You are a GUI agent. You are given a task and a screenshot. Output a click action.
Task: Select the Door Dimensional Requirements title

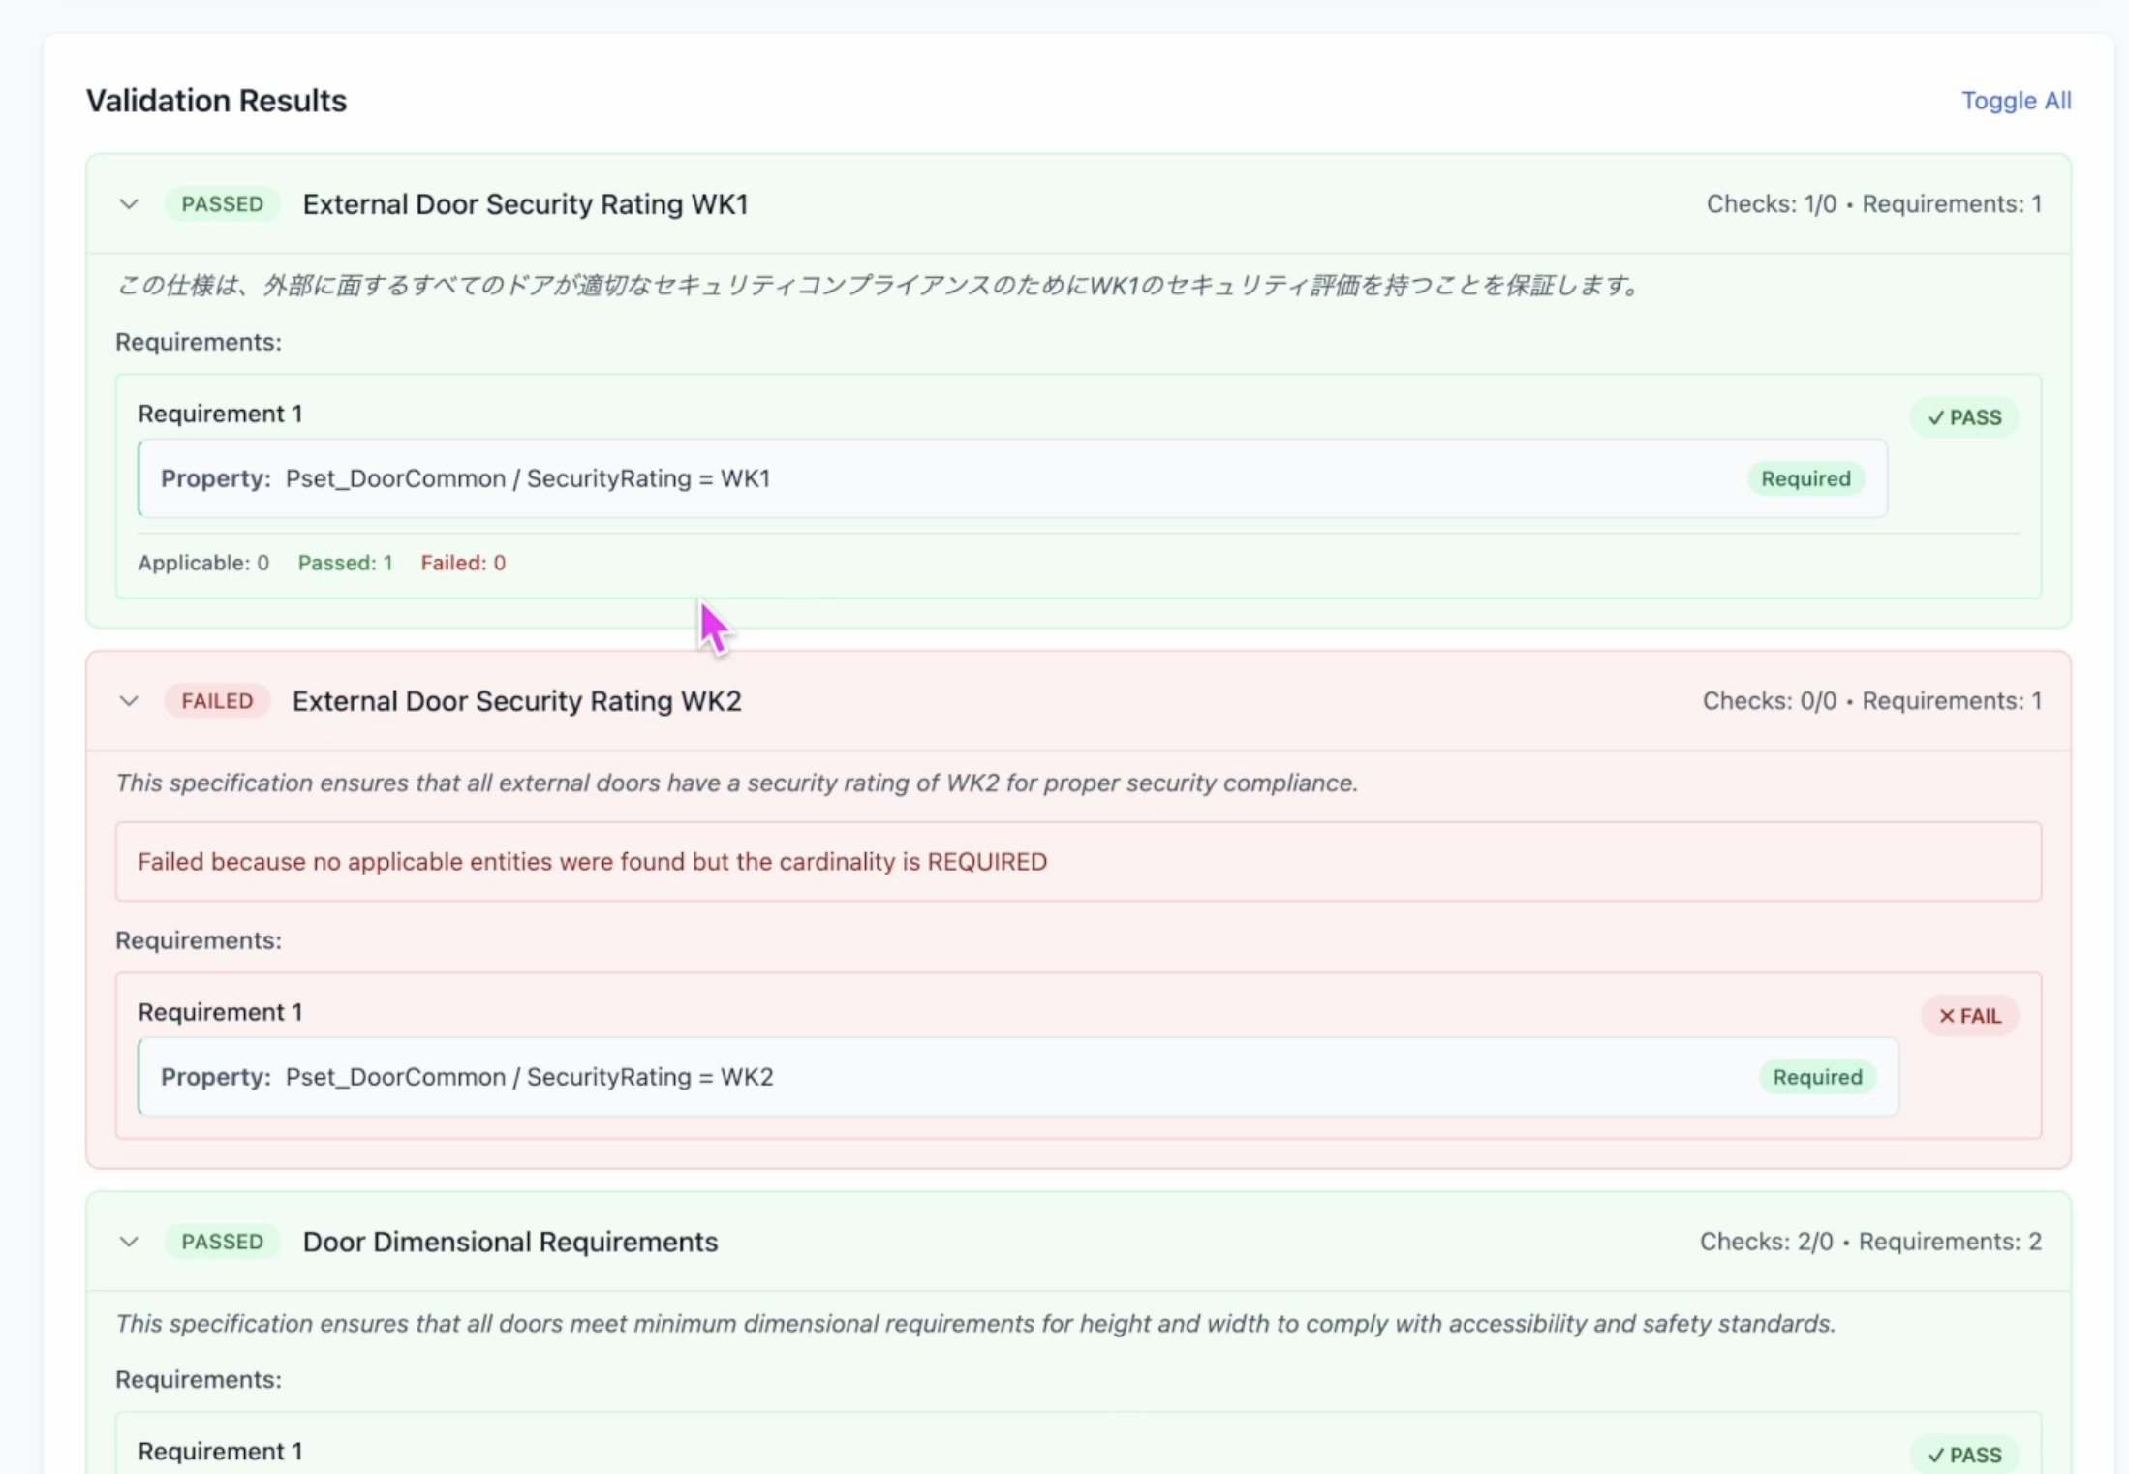[510, 1242]
